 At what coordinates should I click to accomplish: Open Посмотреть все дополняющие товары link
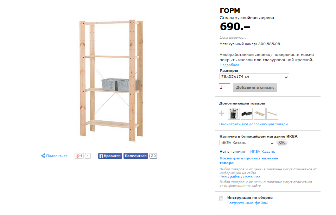[254, 124]
